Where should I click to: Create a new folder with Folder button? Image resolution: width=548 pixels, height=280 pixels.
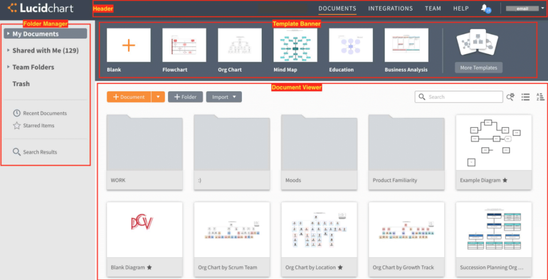(185, 97)
